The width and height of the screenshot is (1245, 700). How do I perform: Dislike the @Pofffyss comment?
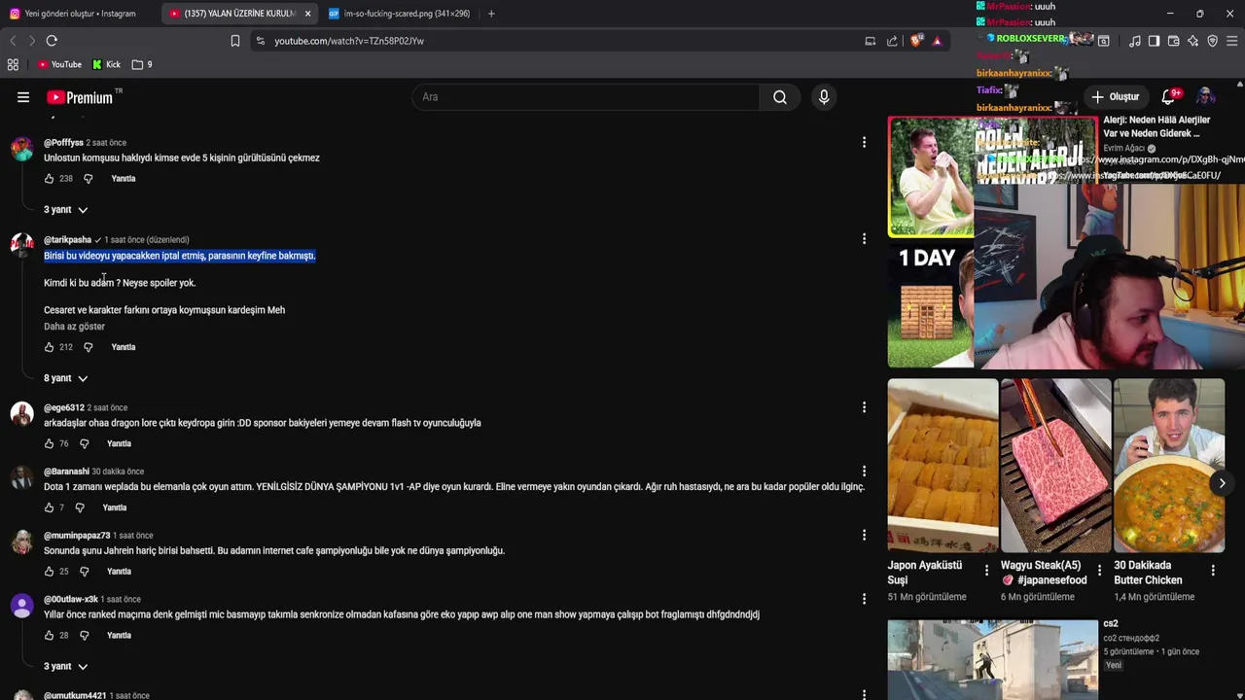pos(88,179)
